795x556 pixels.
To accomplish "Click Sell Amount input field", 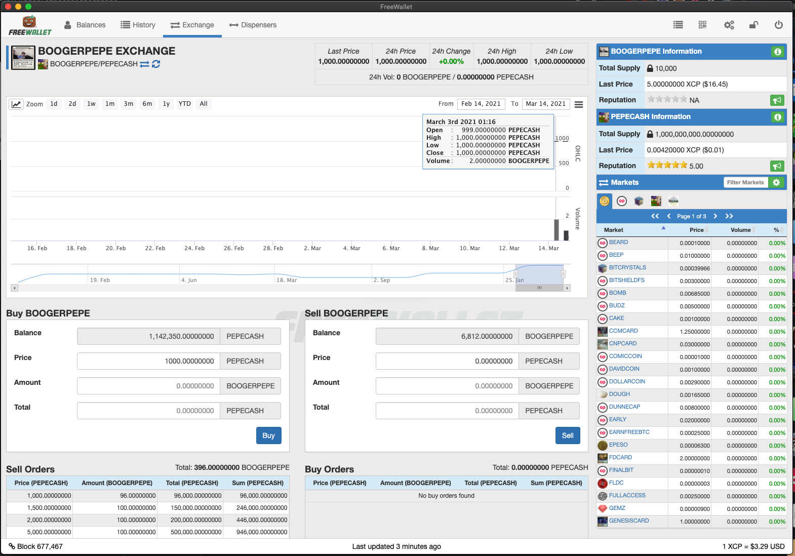I will (x=447, y=386).
